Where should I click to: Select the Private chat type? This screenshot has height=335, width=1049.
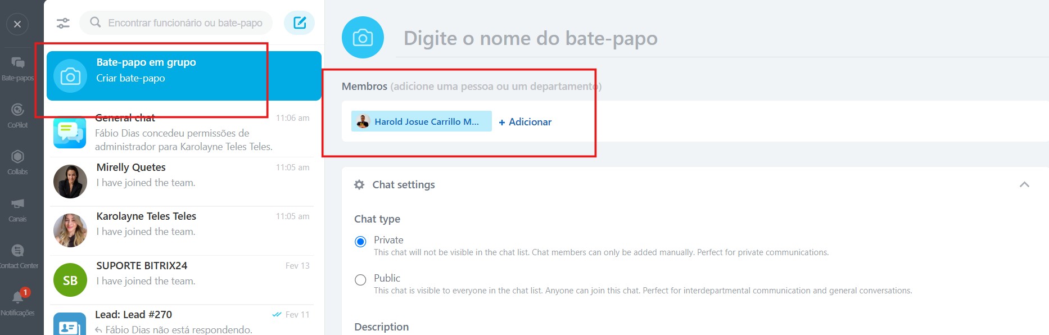(360, 242)
